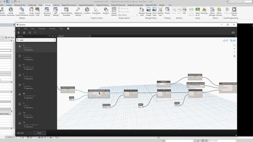Click canvas zoom in plus icon
Screen dimensions: 253x142
point(234,49)
